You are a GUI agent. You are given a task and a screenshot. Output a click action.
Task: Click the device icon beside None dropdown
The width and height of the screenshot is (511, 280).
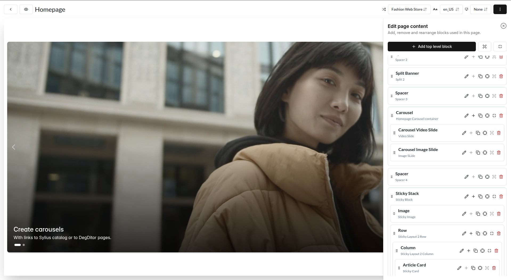pyautogui.click(x=467, y=9)
